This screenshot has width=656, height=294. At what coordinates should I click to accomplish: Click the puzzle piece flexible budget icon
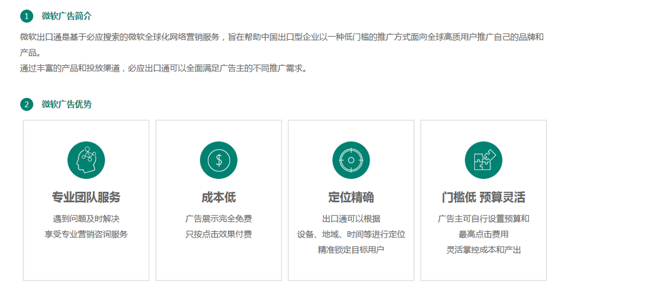[483, 160]
